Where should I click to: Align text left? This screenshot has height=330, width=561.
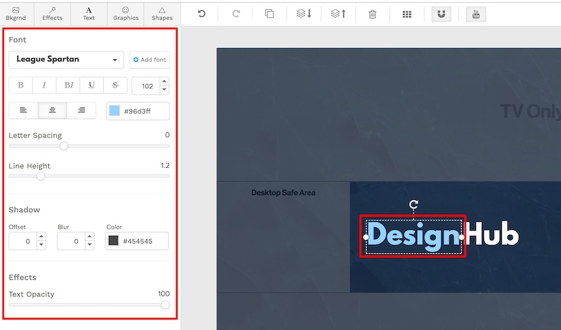click(23, 111)
